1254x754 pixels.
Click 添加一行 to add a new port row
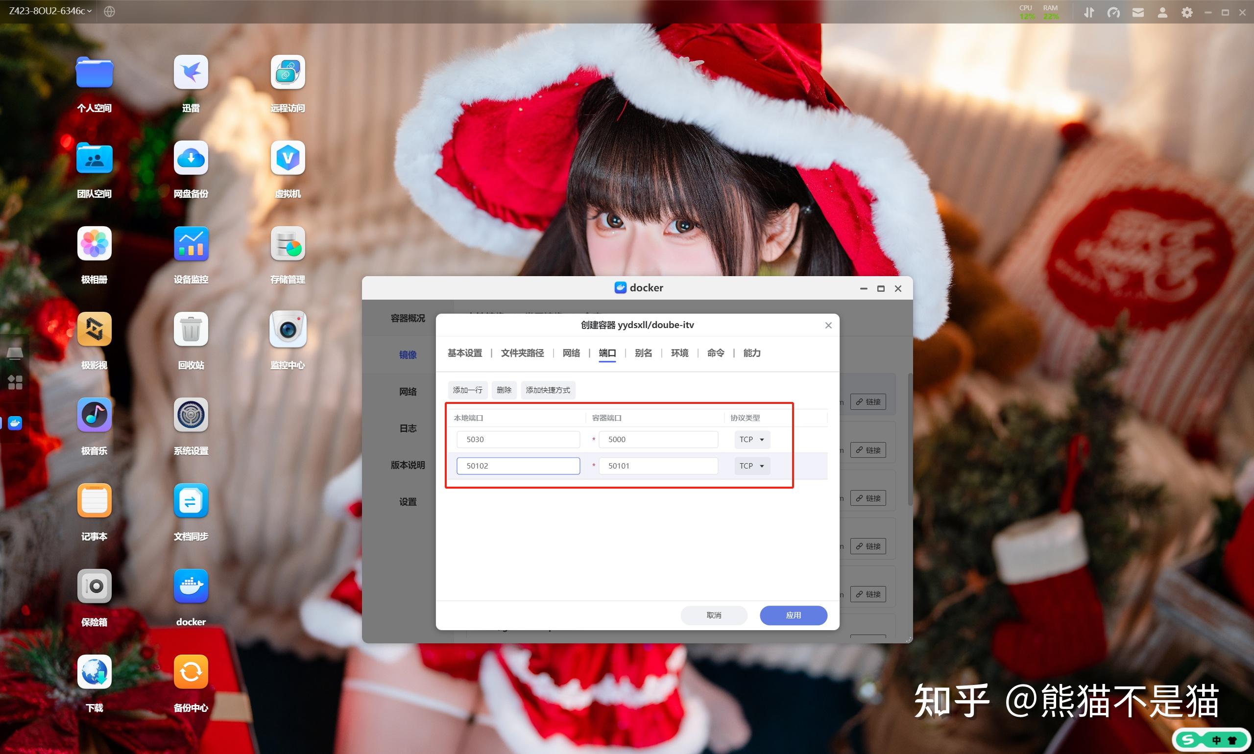(467, 390)
